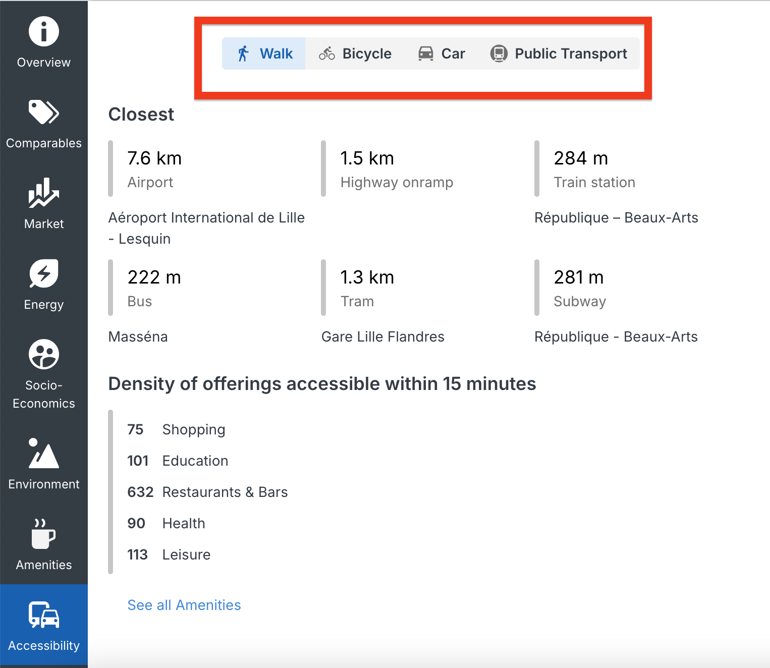The width and height of the screenshot is (770, 668).
Task: Switch to Public Transport mode
Action: click(x=559, y=53)
